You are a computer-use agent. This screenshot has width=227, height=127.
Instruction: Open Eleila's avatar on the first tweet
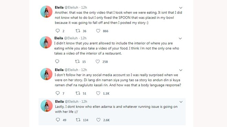(x=46, y=12)
